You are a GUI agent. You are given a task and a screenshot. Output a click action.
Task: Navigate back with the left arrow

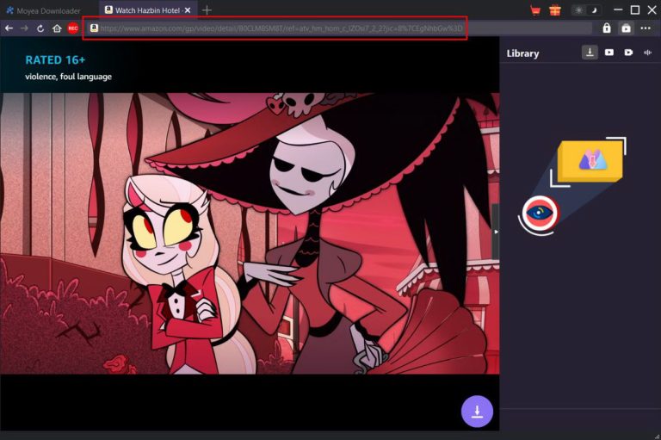(9, 28)
